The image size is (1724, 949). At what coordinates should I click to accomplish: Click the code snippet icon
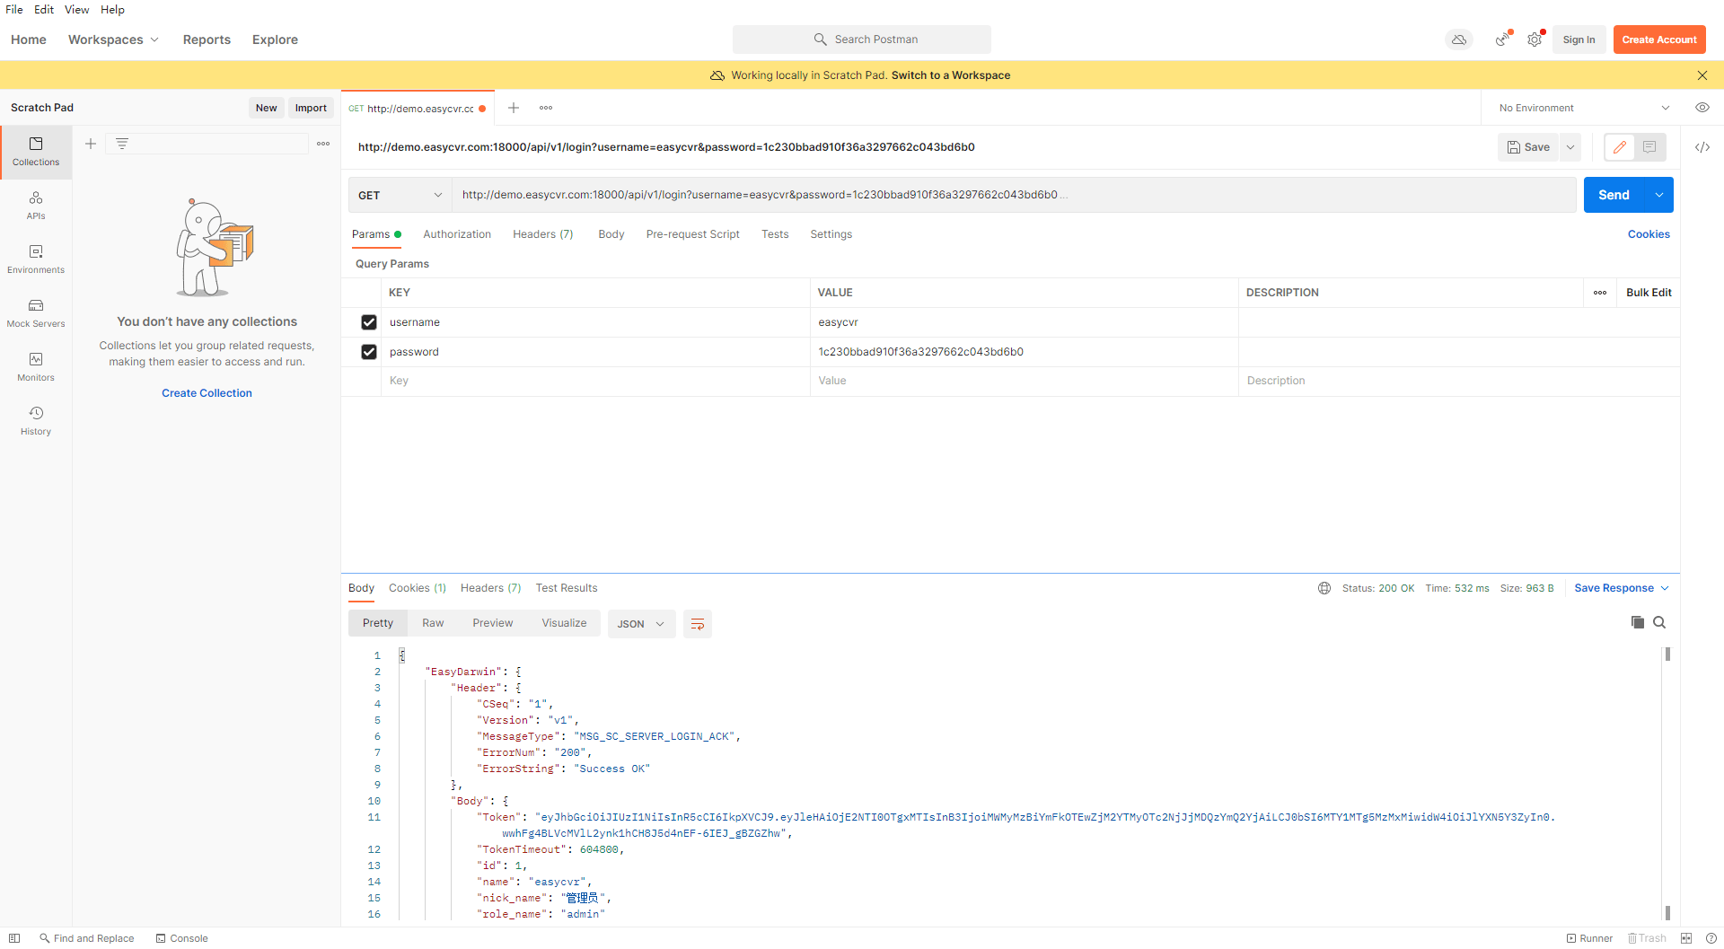click(x=1702, y=147)
